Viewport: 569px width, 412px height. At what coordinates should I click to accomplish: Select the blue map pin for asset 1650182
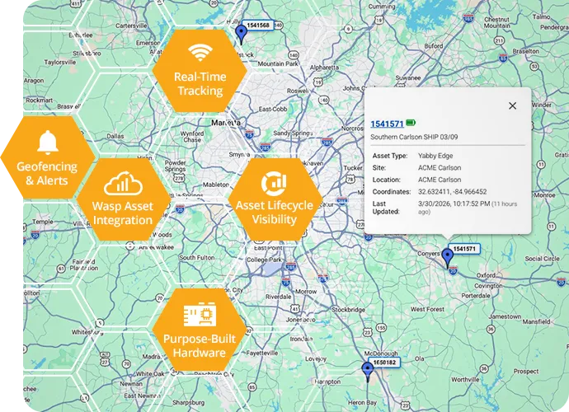tap(368, 370)
